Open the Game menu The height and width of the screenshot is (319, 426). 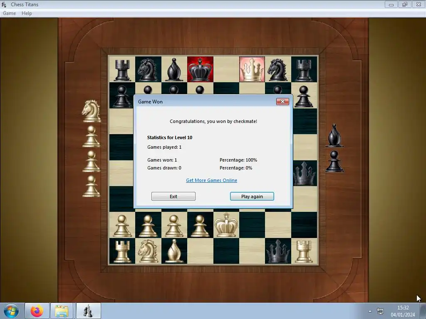coord(9,13)
